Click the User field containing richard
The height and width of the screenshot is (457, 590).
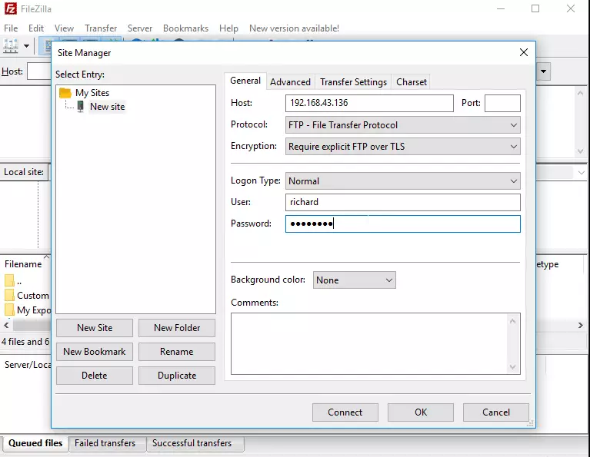[x=402, y=202]
